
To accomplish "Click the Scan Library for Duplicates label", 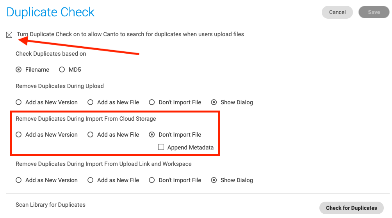I will 50,205.
